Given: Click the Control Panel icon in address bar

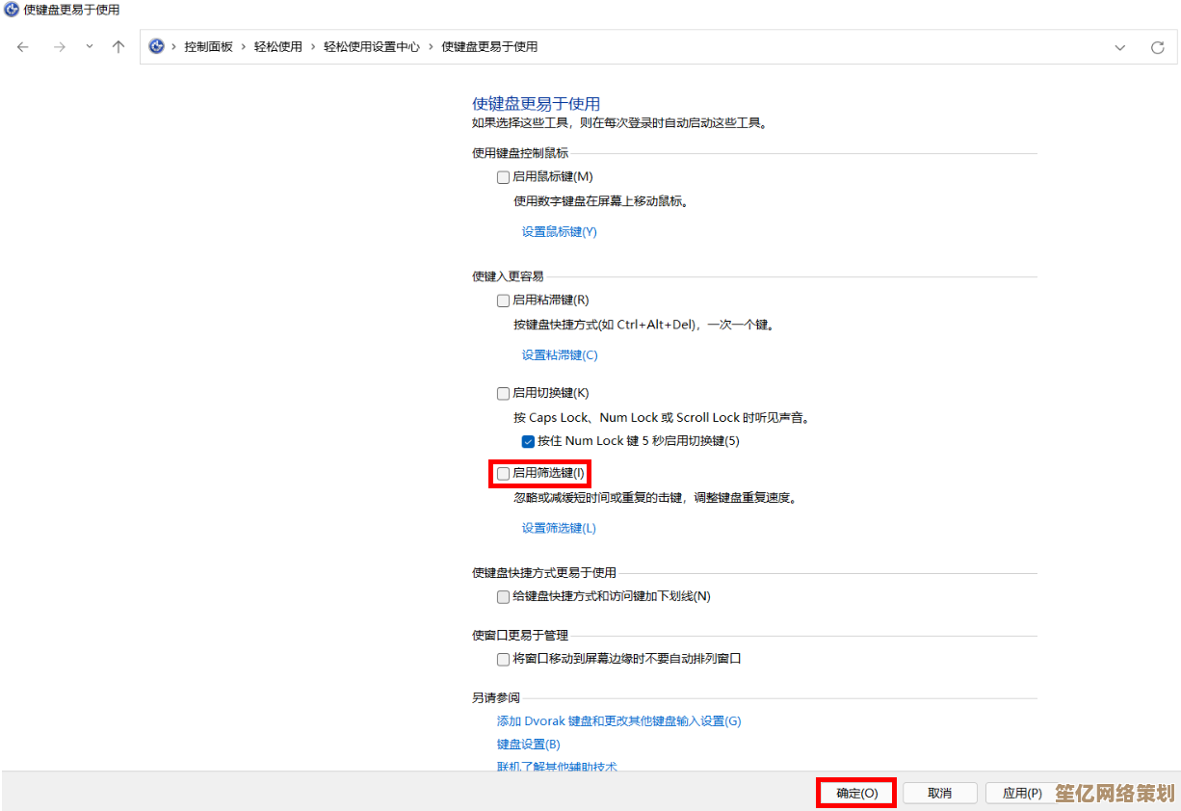Looking at the screenshot, I should [156, 46].
